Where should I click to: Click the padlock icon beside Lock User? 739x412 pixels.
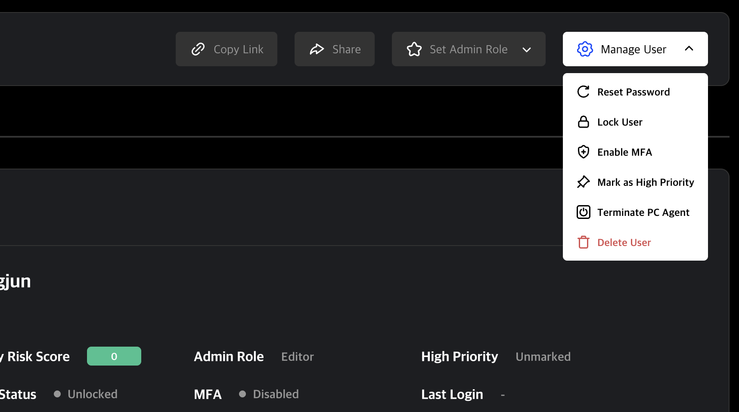[584, 122]
